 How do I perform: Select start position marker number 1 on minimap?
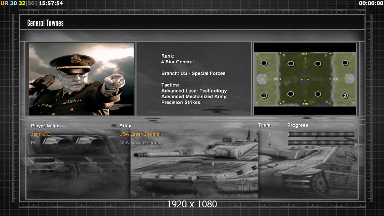(x=264, y=95)
